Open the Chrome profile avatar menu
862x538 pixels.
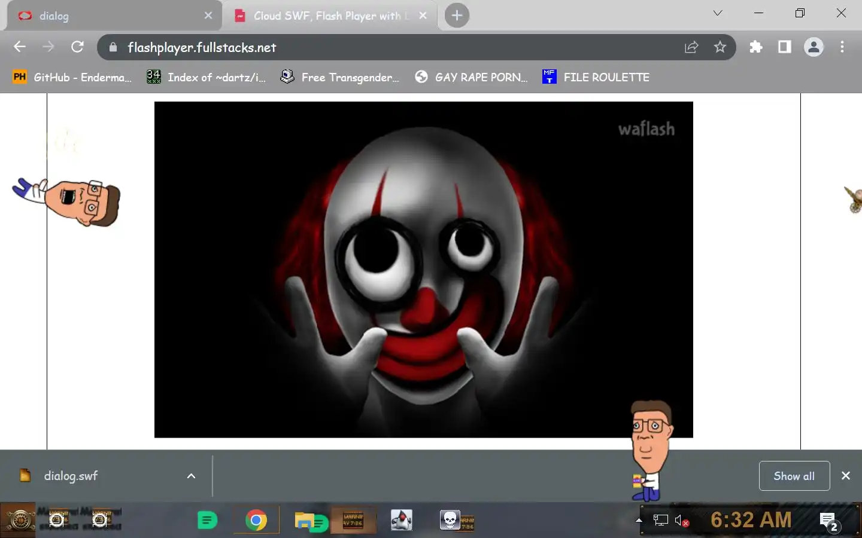point(814,47)
